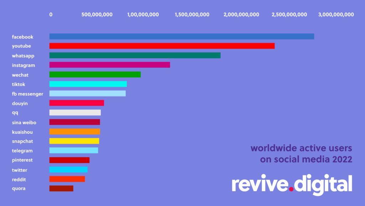Click the pale blue fb messenger bar
The height and width of the screenshot is (206, 365).
[88, 93]
